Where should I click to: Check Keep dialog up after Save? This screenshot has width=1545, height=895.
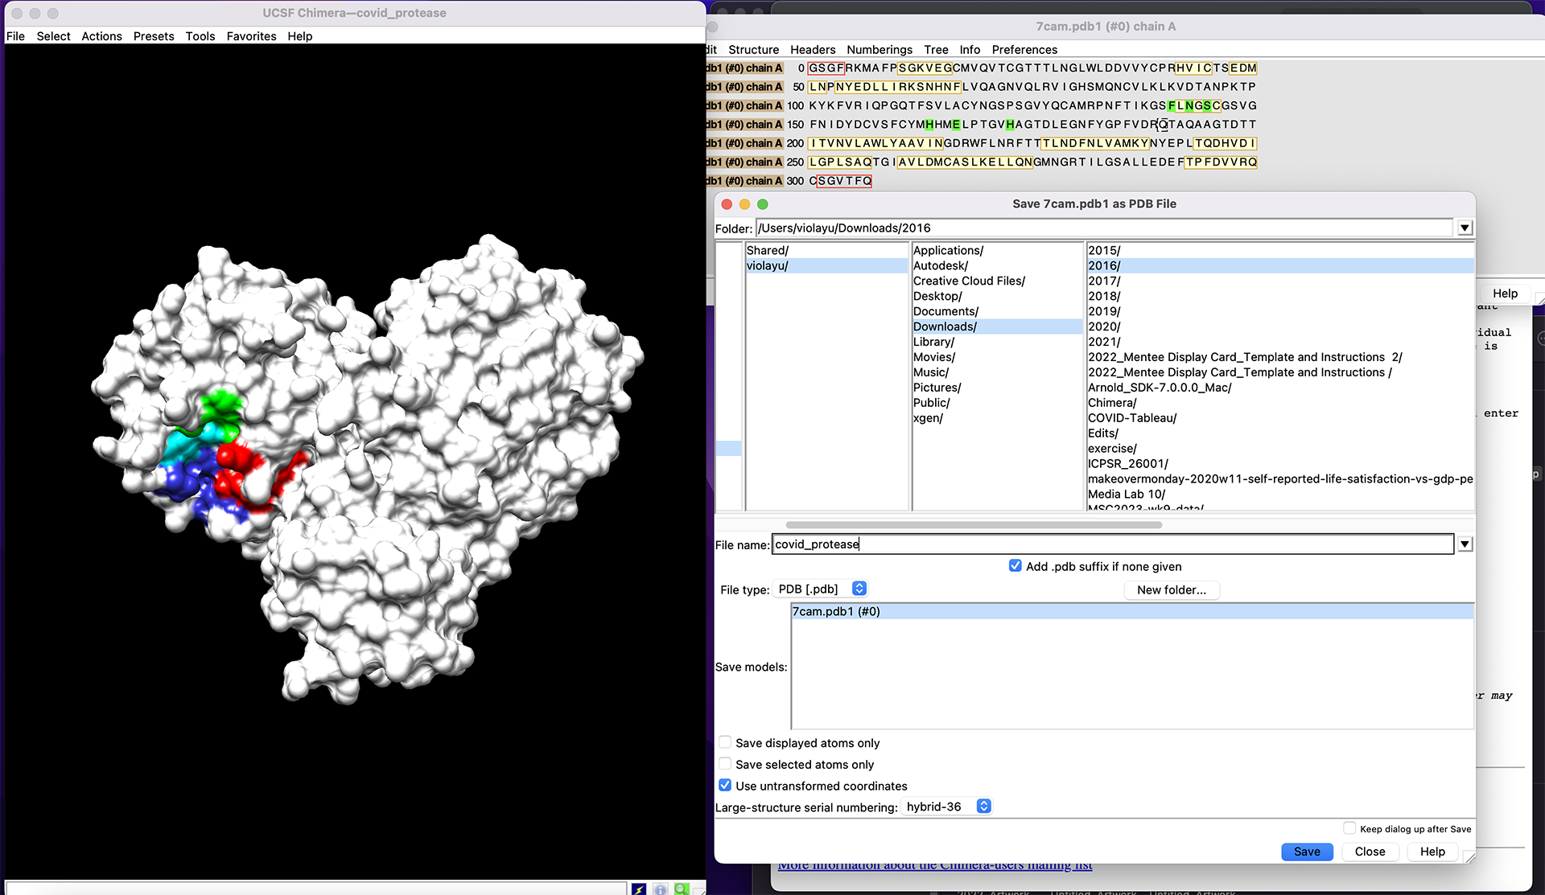[1349, 828]
